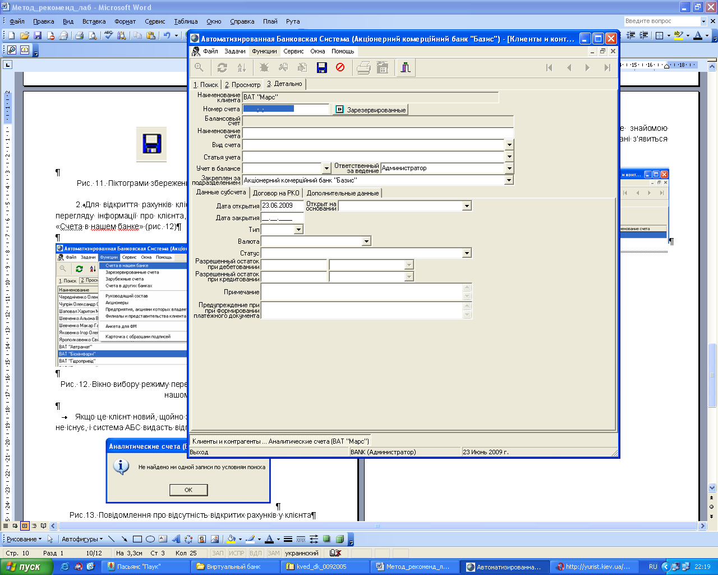The height and width of the screenshot is (575, 718).
Task: Select the Rectangle drawing tool
Action: (x=137, y=539)
